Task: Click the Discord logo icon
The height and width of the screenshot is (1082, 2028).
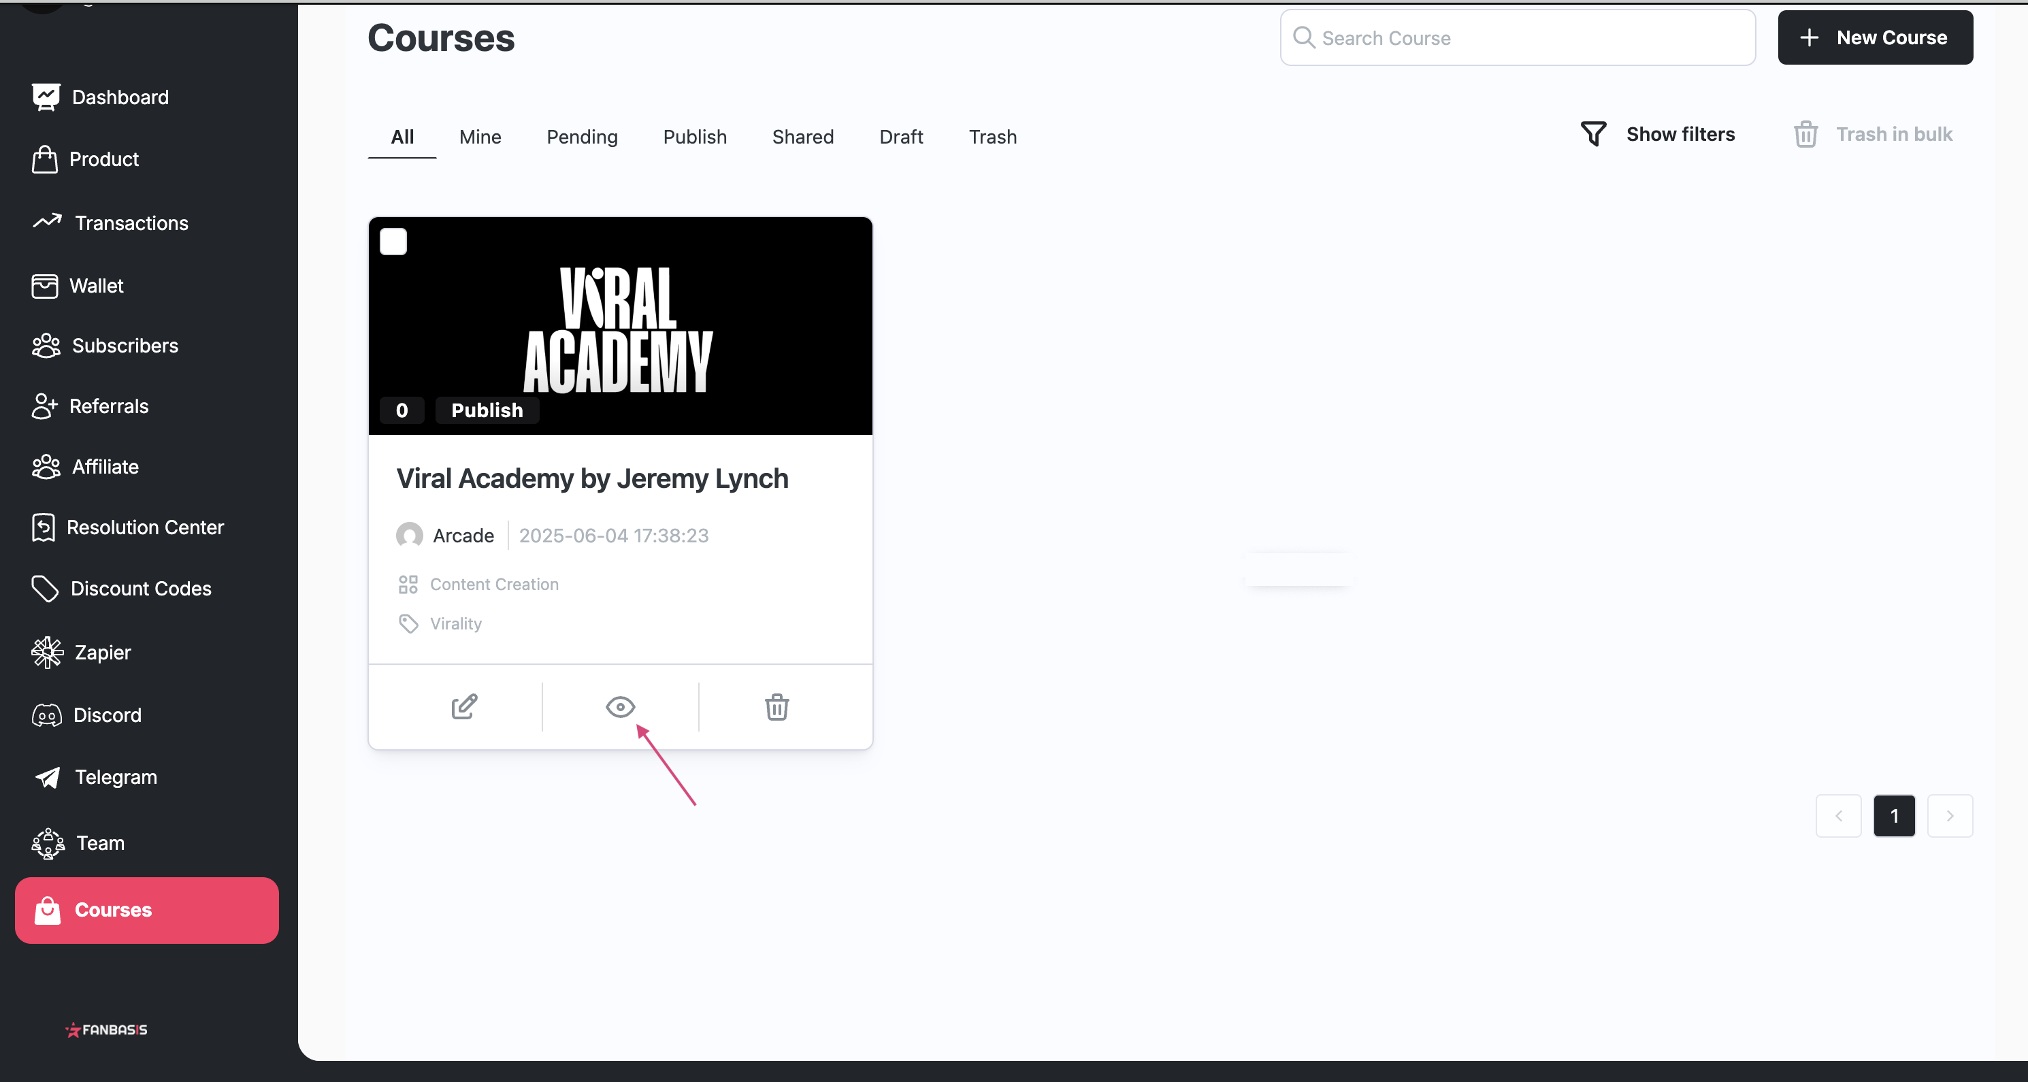Action: point(46,715)
